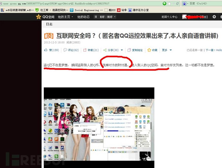Screen dimensions: 222x168
Task: Open the apps grid bookmark icon
Action: (2, 10)
